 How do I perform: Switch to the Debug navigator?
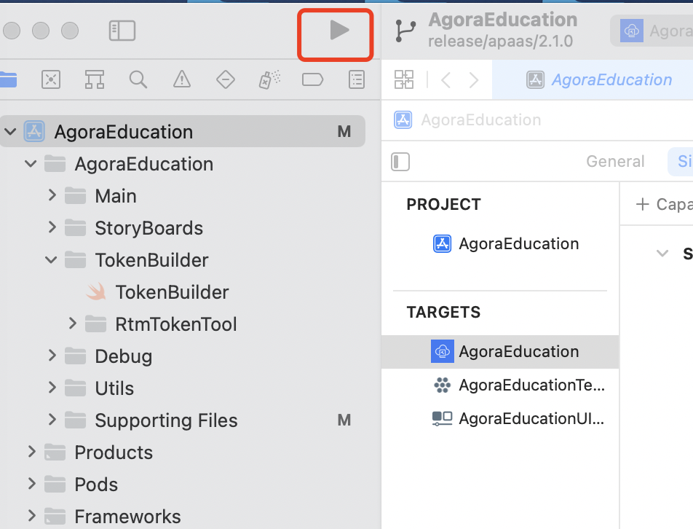tap(269, 80)
